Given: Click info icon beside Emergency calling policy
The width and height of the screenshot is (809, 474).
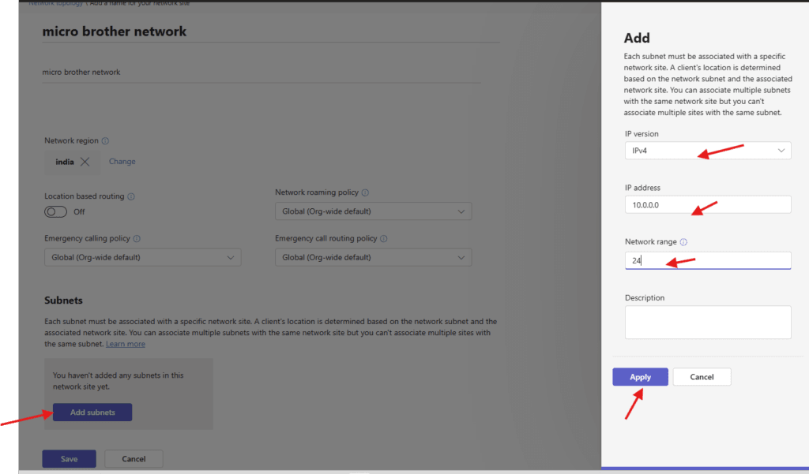Looking at the screenshot, I should tap(137, 239).
